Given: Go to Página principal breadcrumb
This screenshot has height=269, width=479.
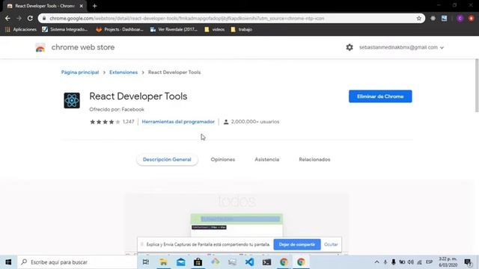Looking at the screenshot, I should pyautogui.click(x=80, y=72).
